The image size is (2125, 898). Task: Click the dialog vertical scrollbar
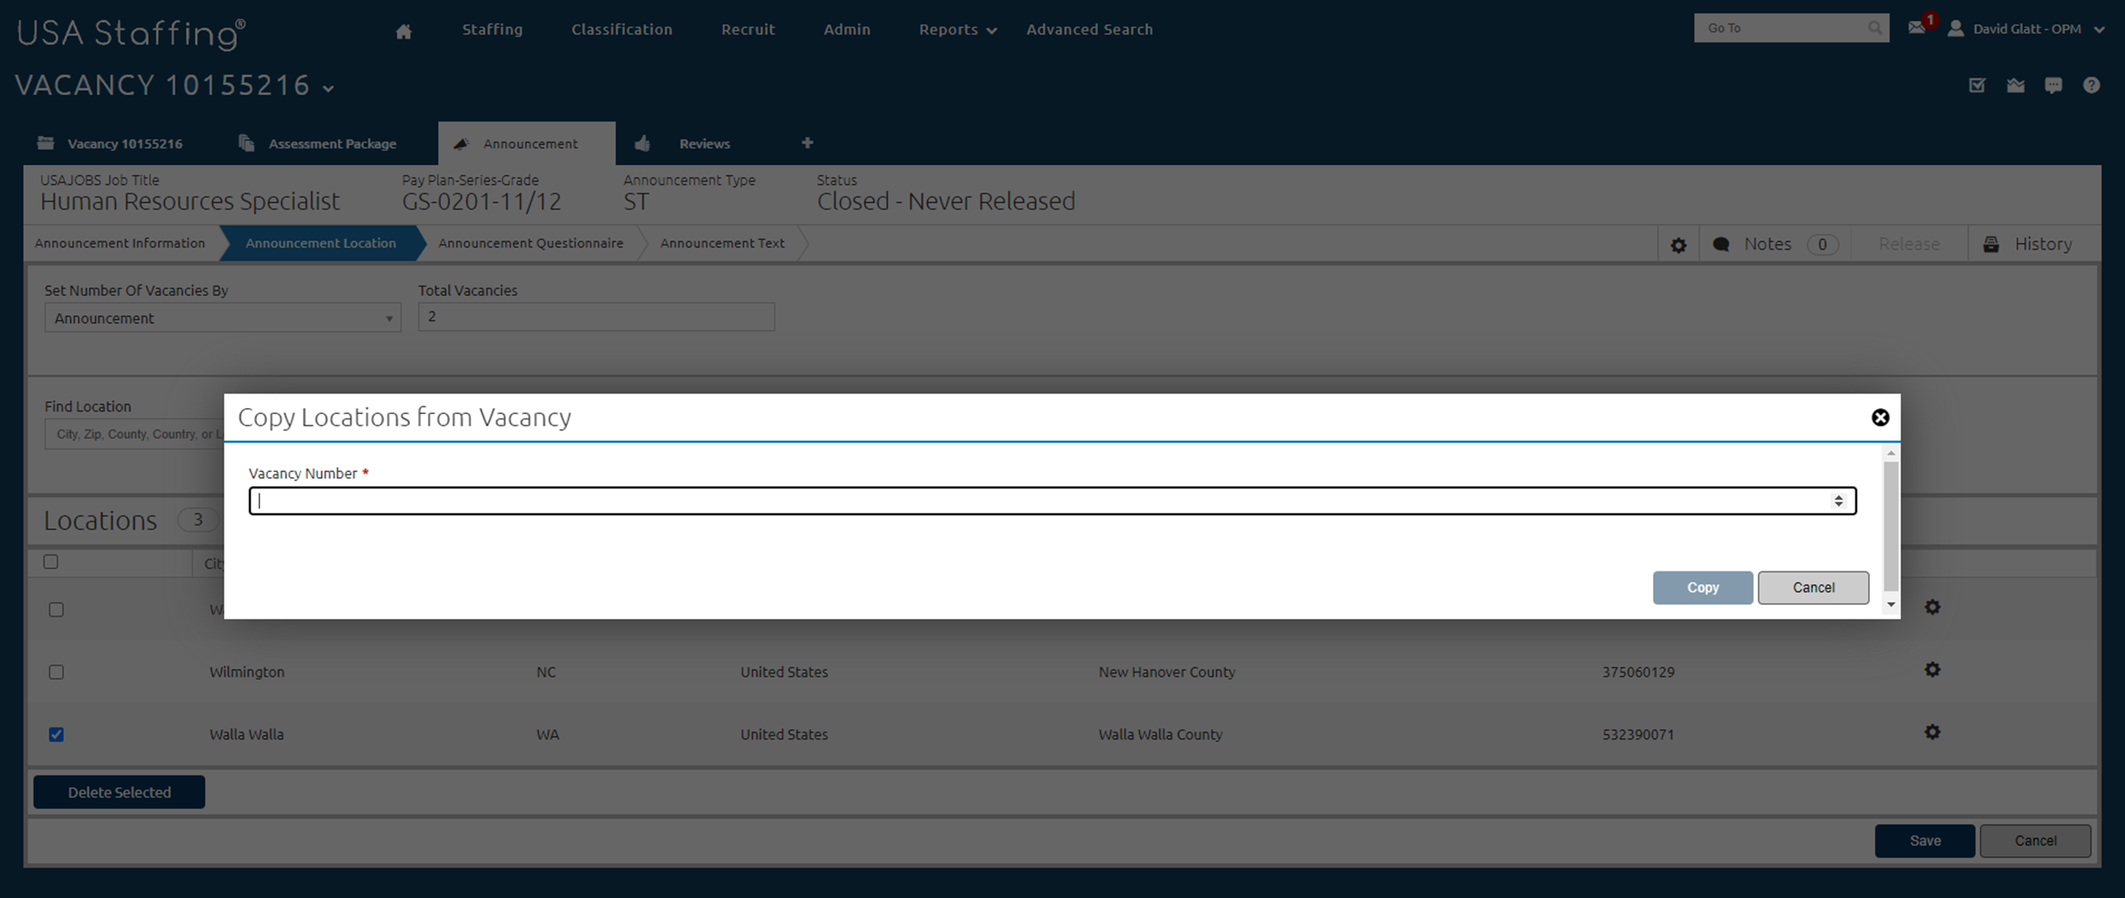pyautogui.click(x=1891, y=526)
